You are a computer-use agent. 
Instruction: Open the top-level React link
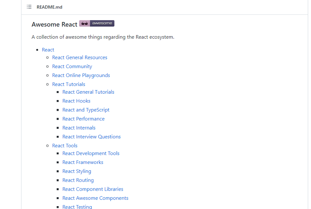tap(48, 50)
